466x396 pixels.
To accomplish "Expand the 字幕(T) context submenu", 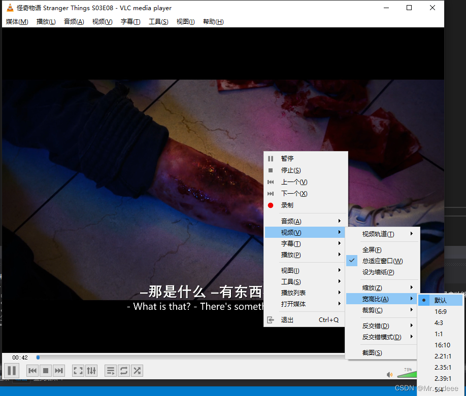I will point(305,244).
